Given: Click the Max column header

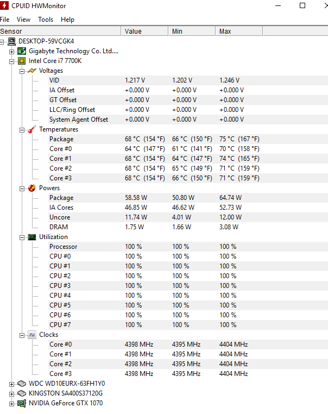Looking at the screenshot, I should [239, 31].
